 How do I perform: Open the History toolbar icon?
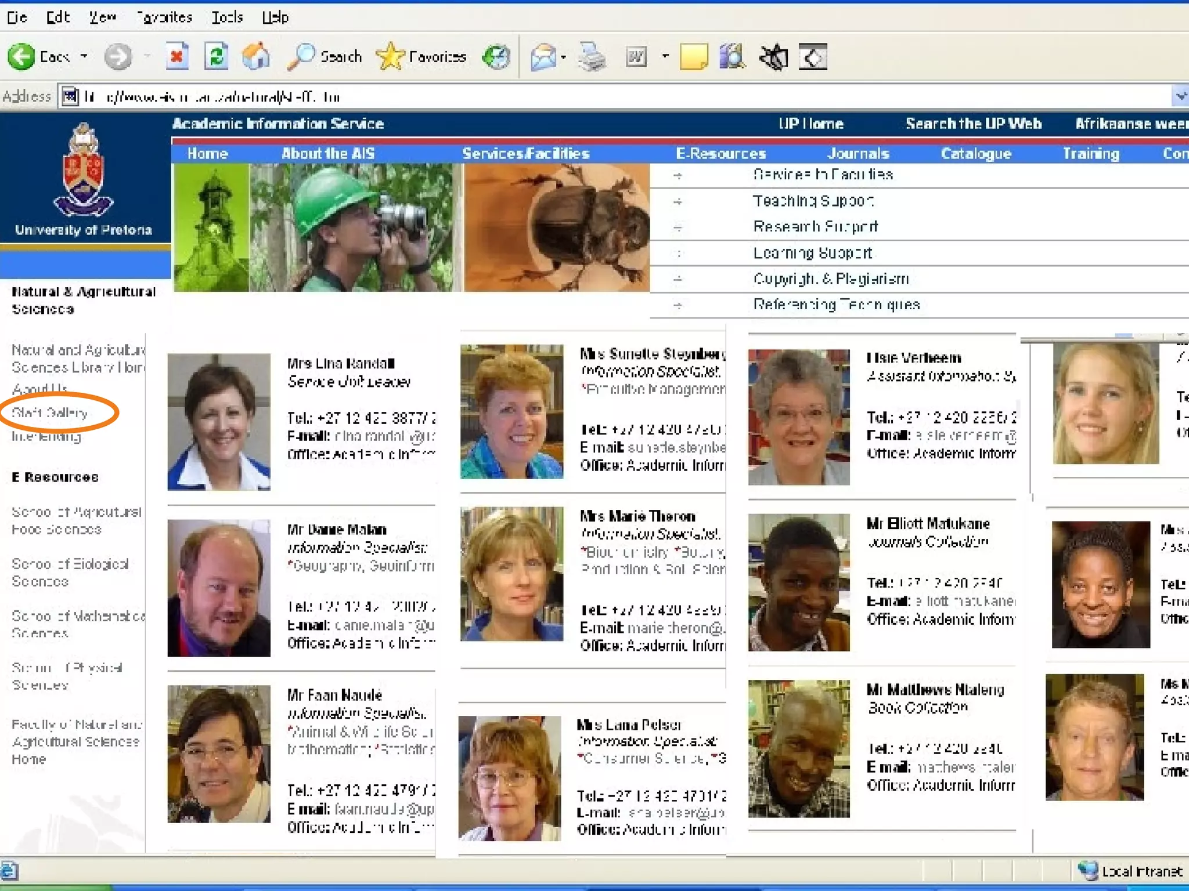pyautogui.click(x=497, y=57)
